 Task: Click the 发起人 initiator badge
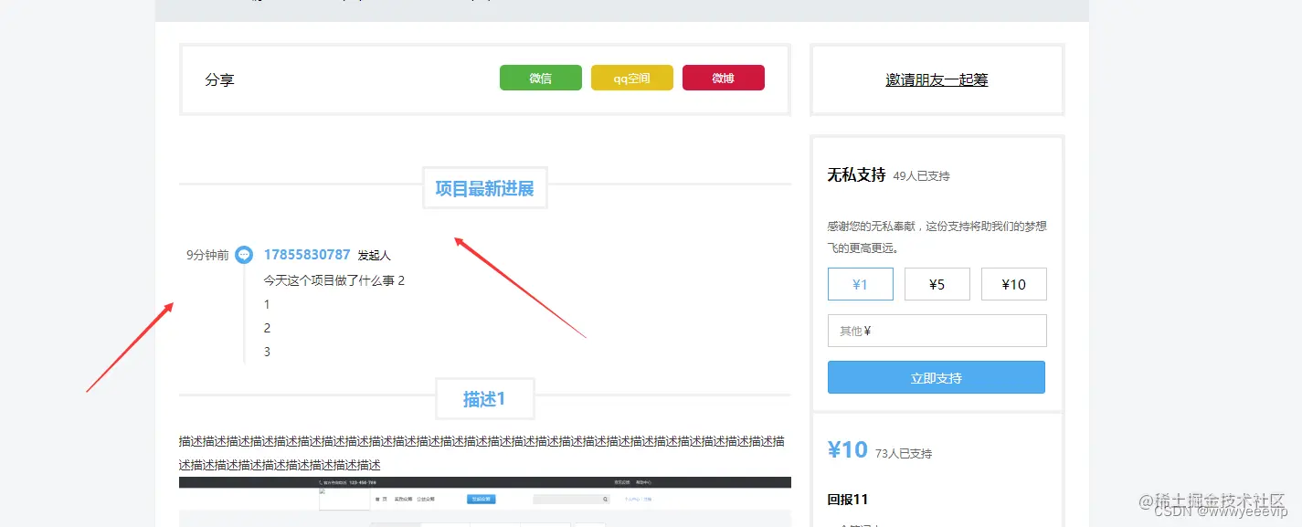pyautogui.click(x=374, y=255)
